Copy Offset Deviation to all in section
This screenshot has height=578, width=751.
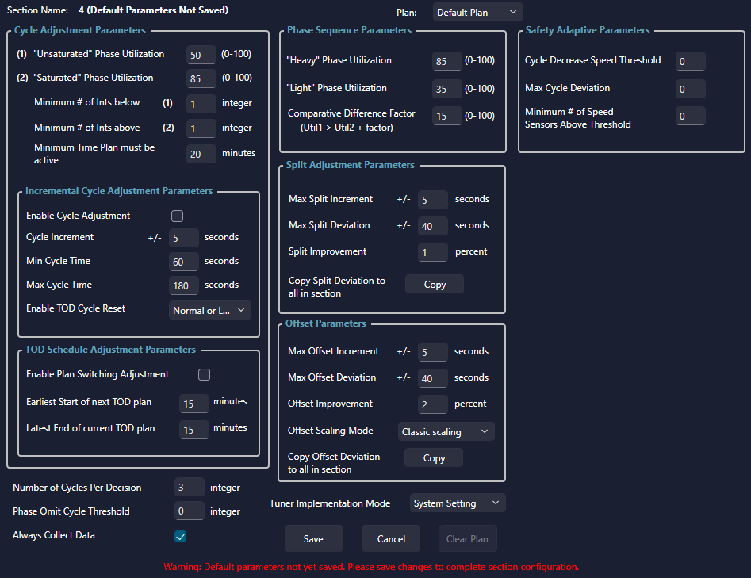pos(434,457)
